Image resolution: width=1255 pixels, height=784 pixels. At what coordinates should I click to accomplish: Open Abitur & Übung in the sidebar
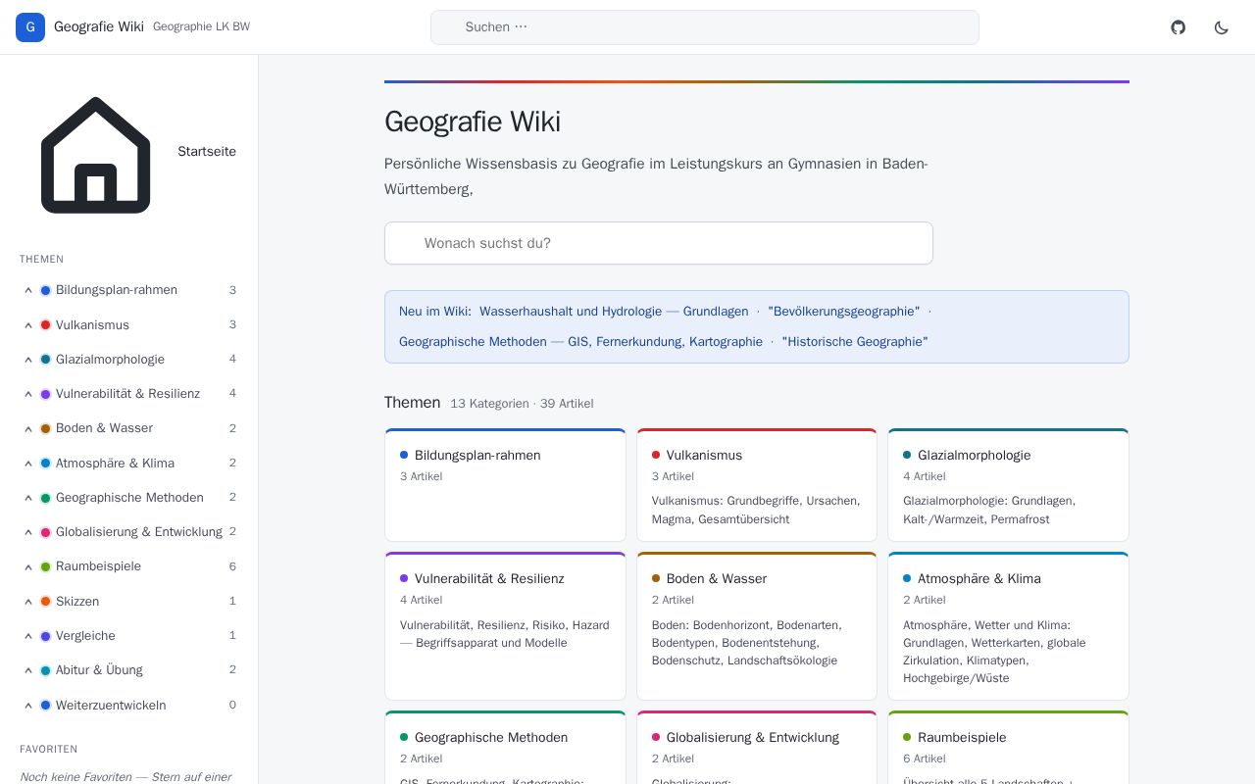click(99, 670)
